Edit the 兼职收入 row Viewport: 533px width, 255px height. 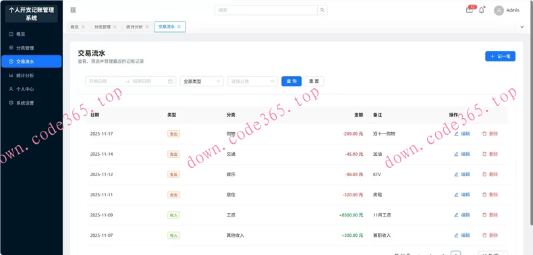point(462,235)
